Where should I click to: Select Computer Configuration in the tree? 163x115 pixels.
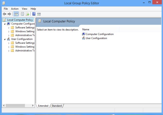pos(23,24)
